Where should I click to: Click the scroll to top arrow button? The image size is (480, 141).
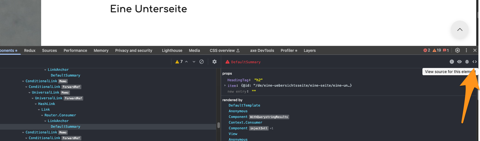(x=460, y=30)
